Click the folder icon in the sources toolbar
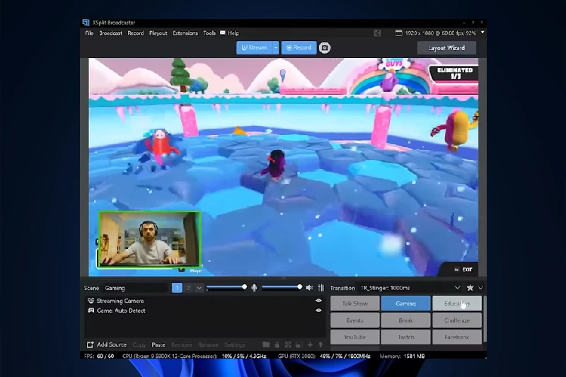Viewport: 566px width, 377px height. coord(267,344)
